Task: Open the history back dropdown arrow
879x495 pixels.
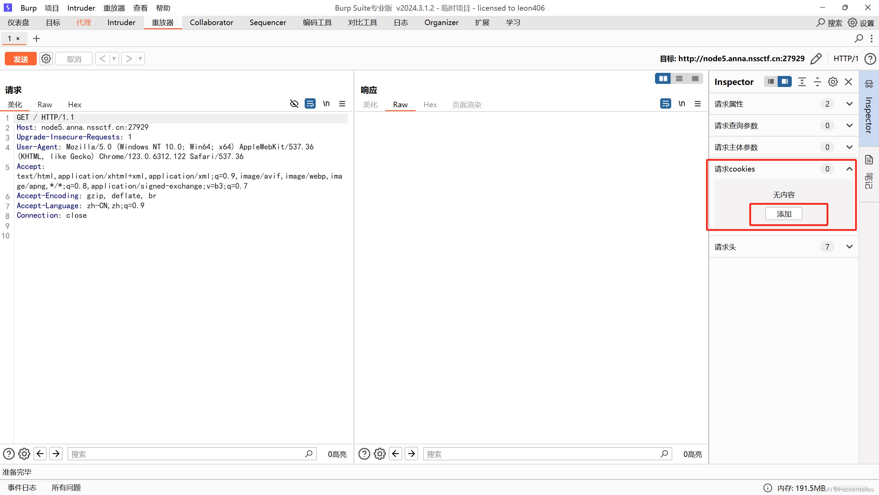Action: click(114, 59)
